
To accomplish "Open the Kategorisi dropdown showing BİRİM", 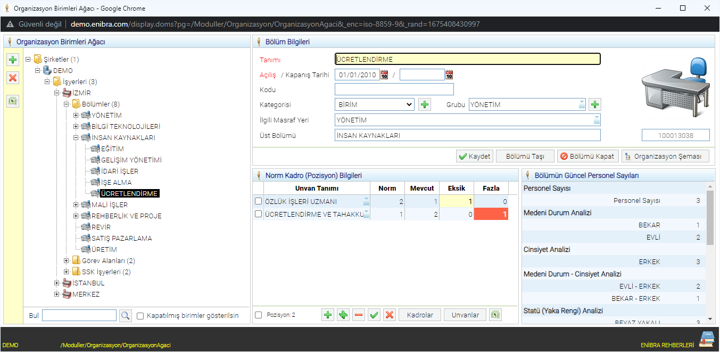I will click(374, 105).
